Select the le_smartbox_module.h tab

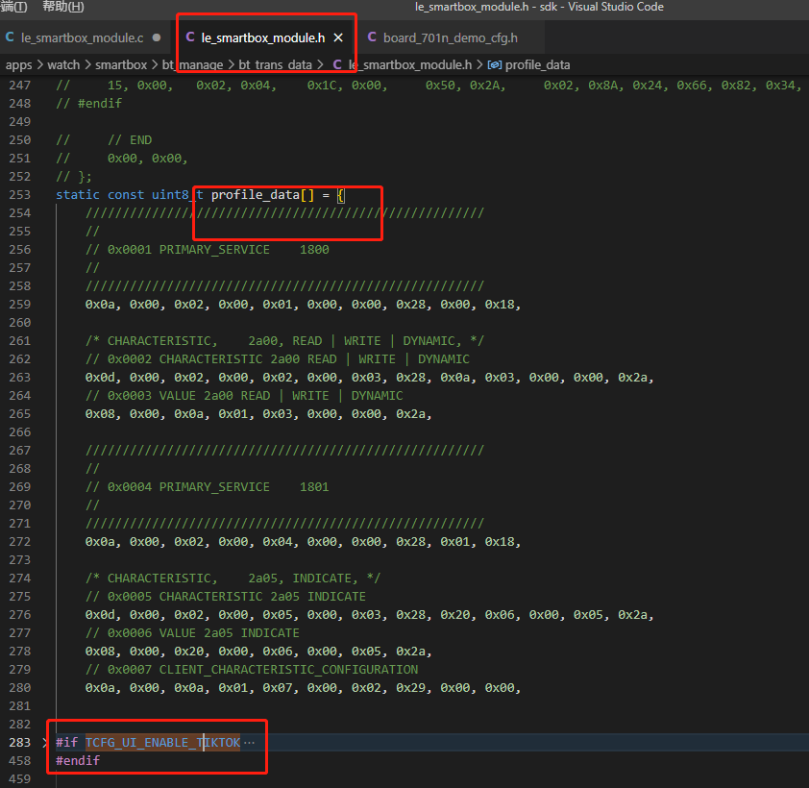pyautogui.click(x=263, y=37)
